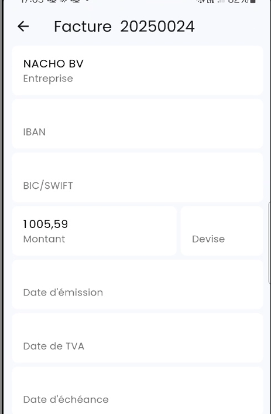Open the Date d'émission date picker

[x=138, y=284]
